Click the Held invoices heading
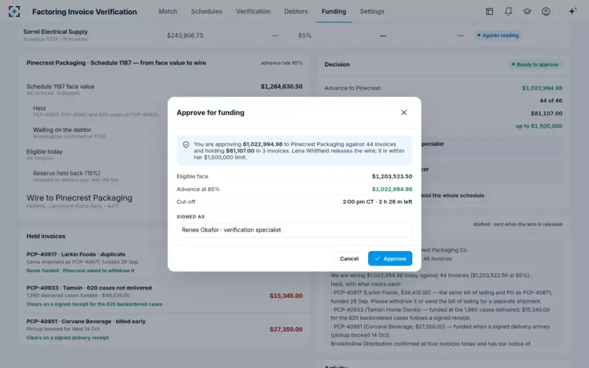Image resolution: width=589 pixels, height=368 pixels. click(46, 236)
